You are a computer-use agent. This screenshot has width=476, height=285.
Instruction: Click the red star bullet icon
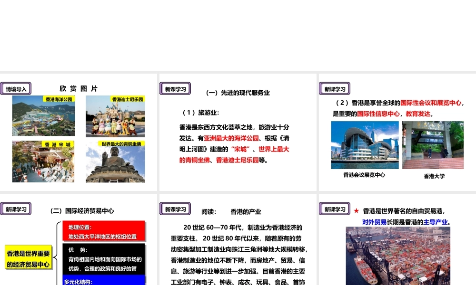(357, 210)
